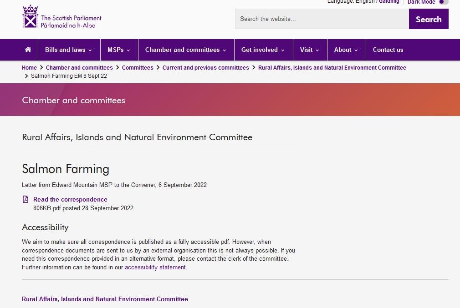
Task: Open Read the correspondence
Action: (70, 199)
